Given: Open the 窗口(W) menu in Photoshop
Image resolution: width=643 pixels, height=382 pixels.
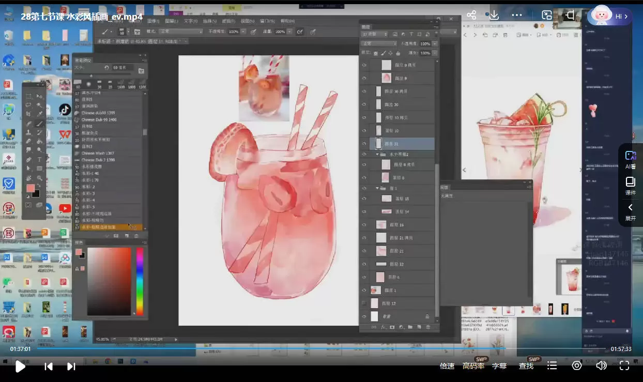Looking at the screenshot, I should [267, 21].
